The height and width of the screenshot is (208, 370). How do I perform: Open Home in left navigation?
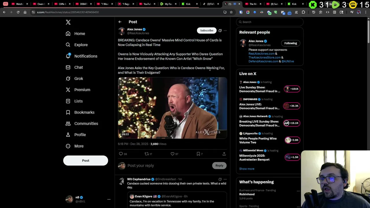[x=75, y=34]
